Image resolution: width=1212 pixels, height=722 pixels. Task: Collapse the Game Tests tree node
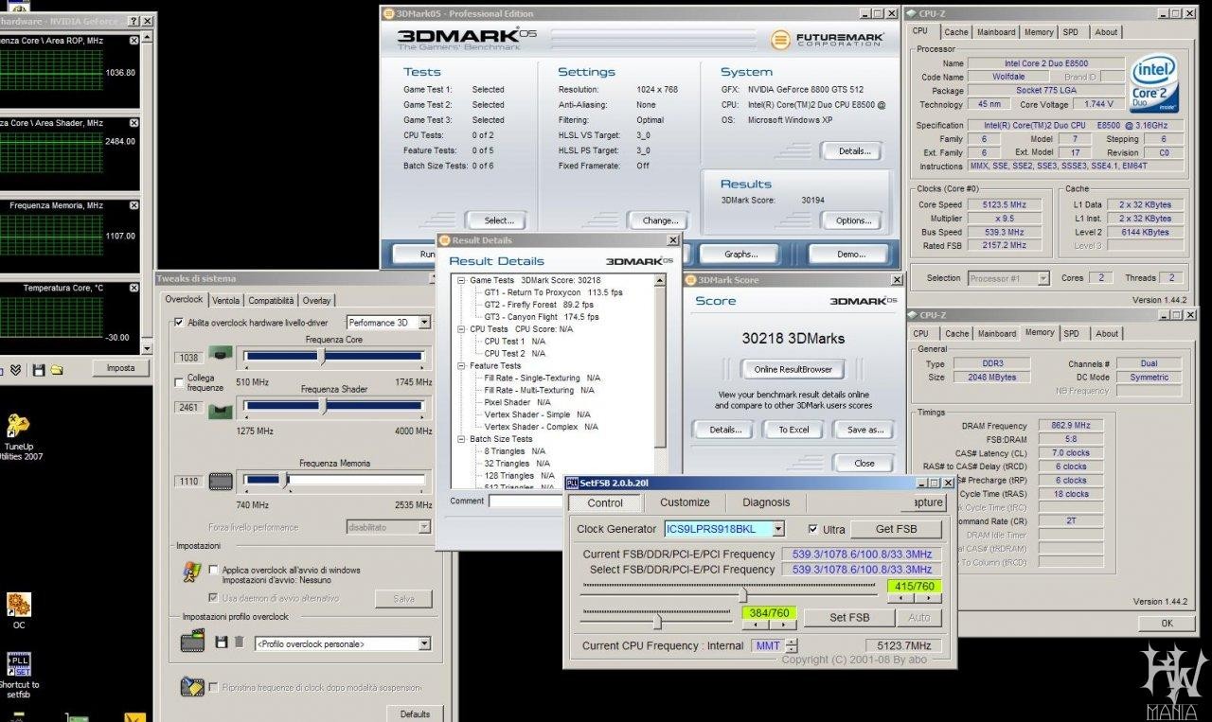click(x=461, y=280)
